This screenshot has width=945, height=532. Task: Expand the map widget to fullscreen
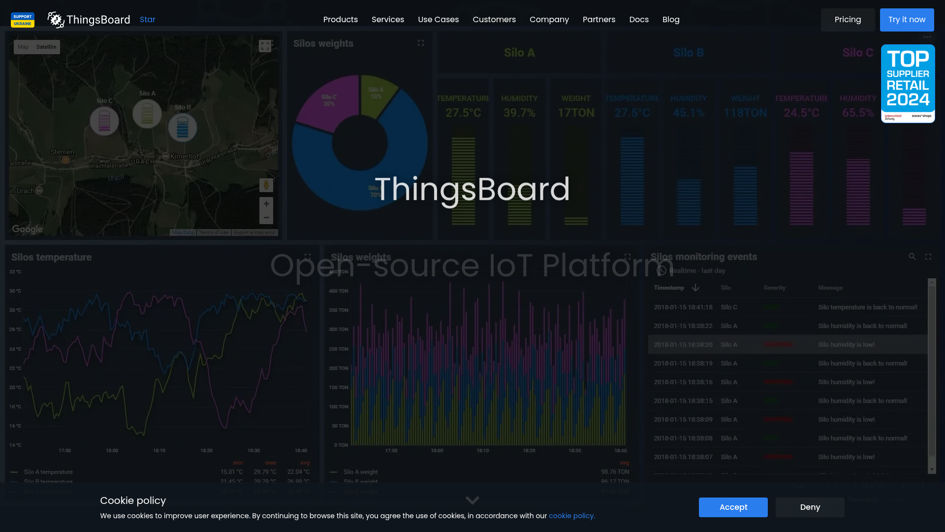[265, 45]
